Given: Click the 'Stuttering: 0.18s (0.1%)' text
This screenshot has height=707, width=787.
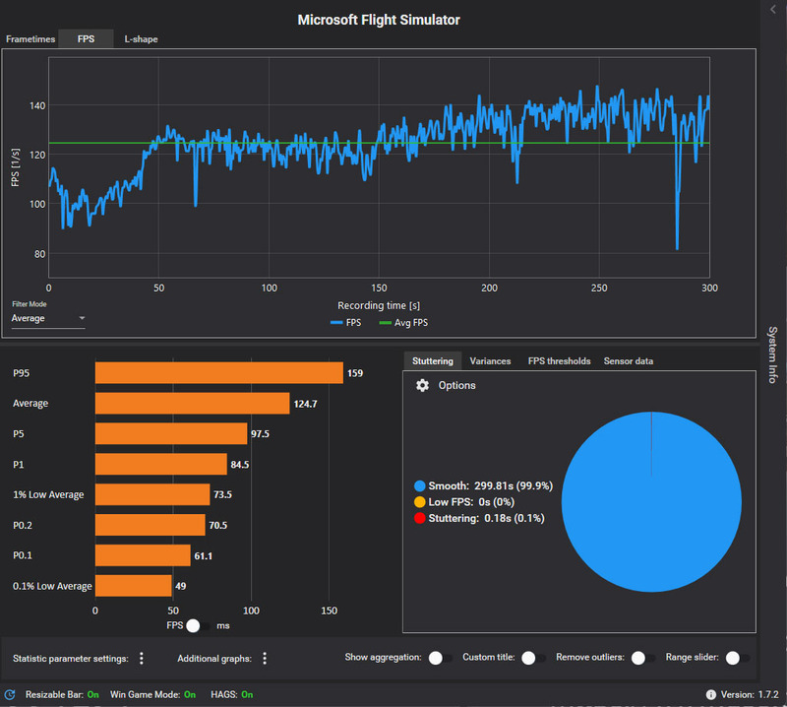Looking at the screenshot, I should (486, 518).
